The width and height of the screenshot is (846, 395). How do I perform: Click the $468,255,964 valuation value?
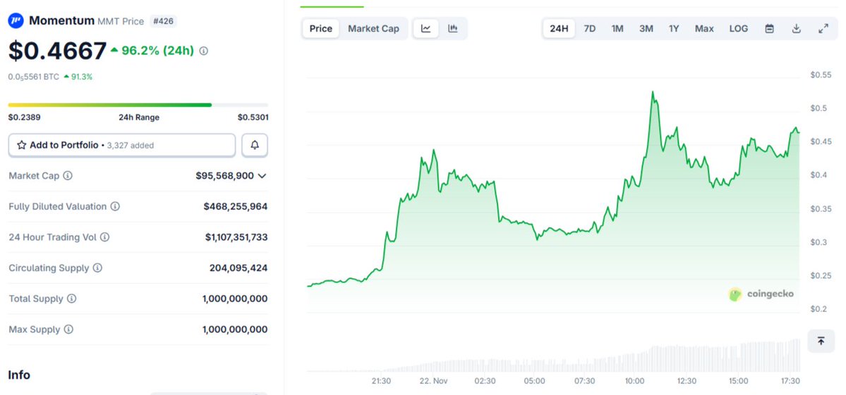[235, 206]
